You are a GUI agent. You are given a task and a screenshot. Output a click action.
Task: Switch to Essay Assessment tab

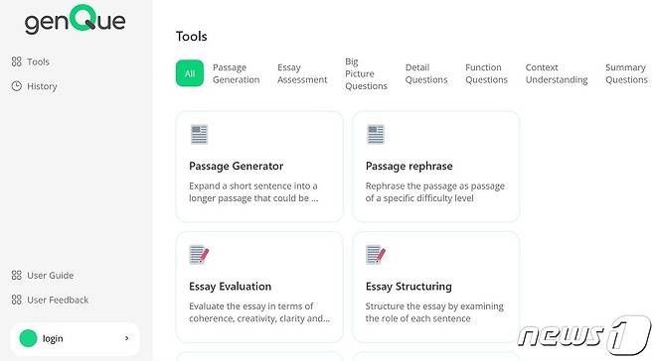(302, 73)
